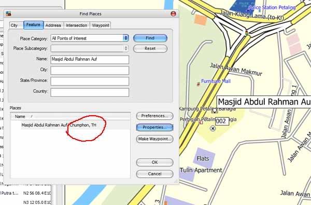Switch to the Waypoint tab
This screenshot has width=311, height=205.
pos(101,25)
